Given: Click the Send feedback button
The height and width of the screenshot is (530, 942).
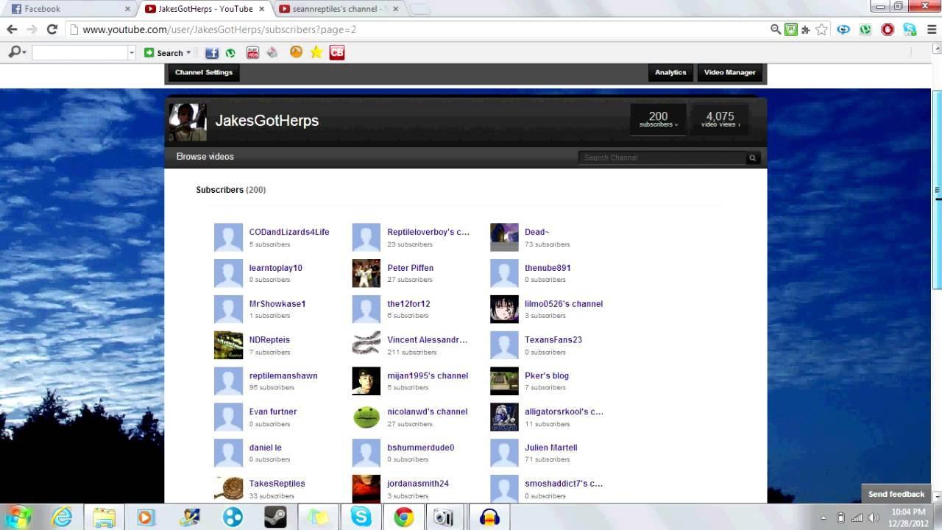Looking at the screenshot, I should (896, 494).
